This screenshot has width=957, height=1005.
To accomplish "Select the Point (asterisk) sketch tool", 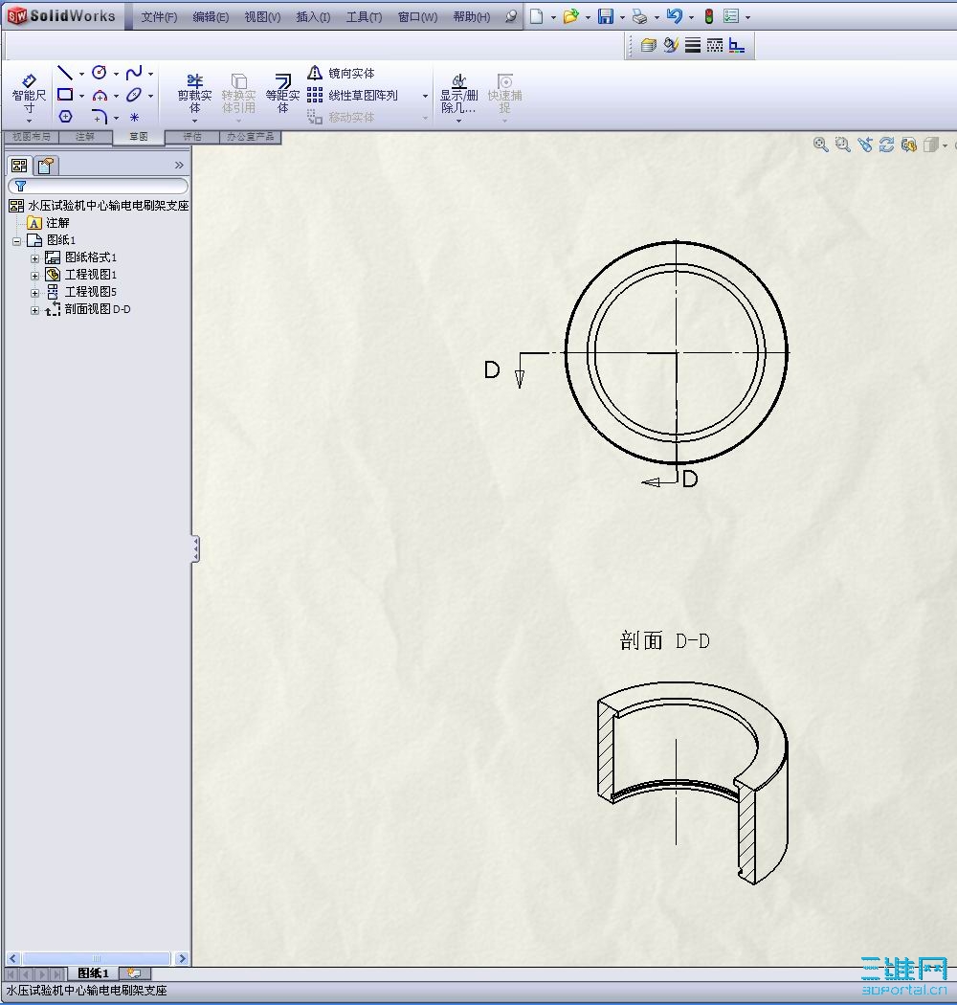I will (134, 118).
